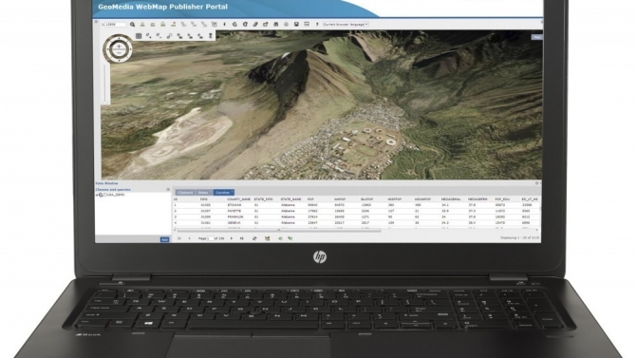Image resolution: width=636 pixels, height=358 pixels.
Task: Click the center of the navigation compass
Action: (x=119, y=49)
